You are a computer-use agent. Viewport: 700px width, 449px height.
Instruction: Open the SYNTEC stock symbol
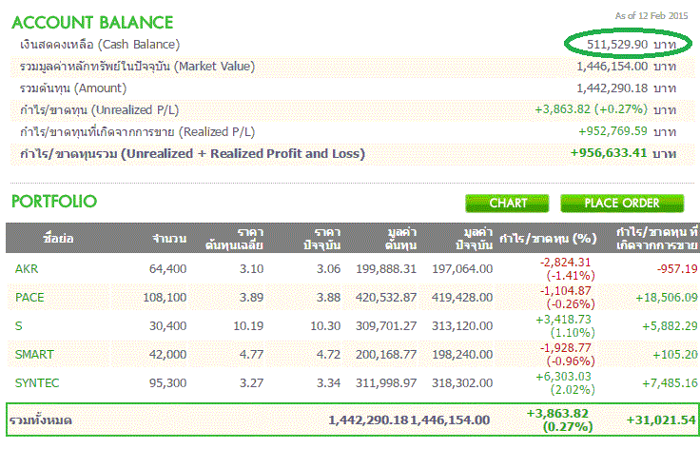click(37, 383)
